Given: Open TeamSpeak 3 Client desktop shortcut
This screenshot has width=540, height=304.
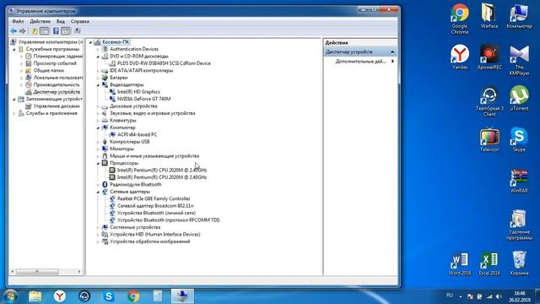Looking at the screenshot, I should pos(489,101).
